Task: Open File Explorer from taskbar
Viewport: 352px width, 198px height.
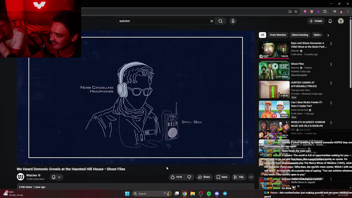Action: [193, 194]
